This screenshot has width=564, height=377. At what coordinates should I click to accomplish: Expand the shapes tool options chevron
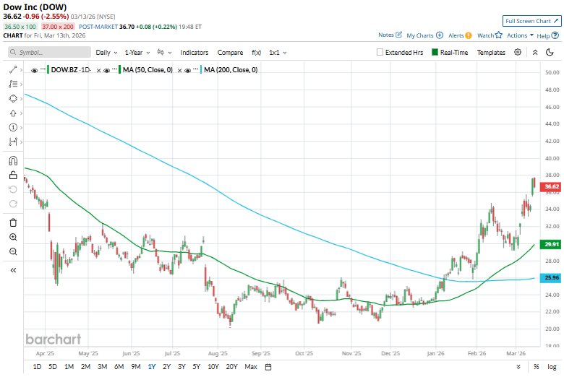click(22, 99)
